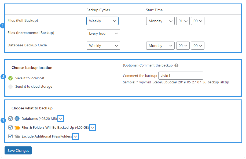Click the Files (Increamental Backup) label
This screenshot has height=159, width=246.
(x=31, y=33)
